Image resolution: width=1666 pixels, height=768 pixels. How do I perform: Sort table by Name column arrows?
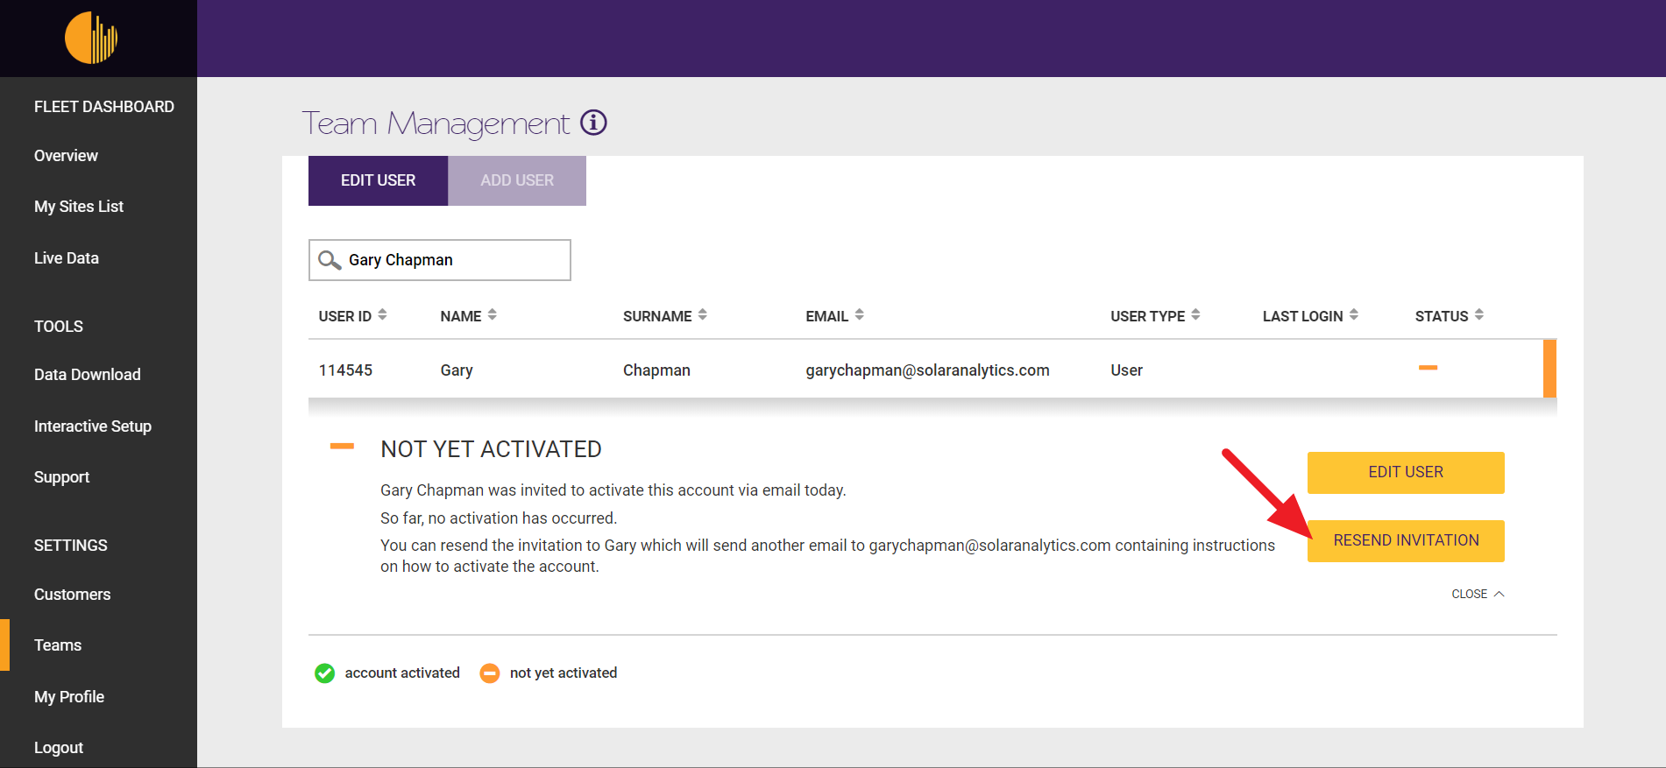click(x=493, y=315)
